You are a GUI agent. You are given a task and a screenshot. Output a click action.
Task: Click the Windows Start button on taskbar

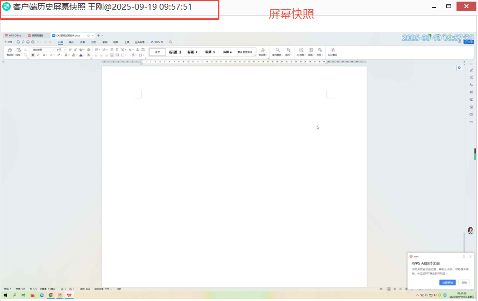[5, 295]
